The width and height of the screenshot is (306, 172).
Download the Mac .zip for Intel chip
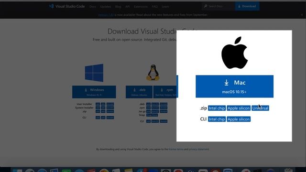217,108
